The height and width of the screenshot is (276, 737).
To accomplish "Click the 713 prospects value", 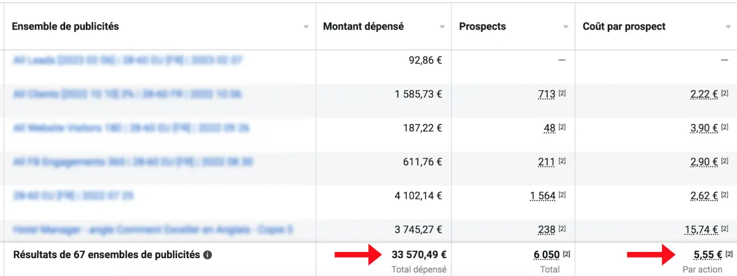I will (x=547, y=94).
